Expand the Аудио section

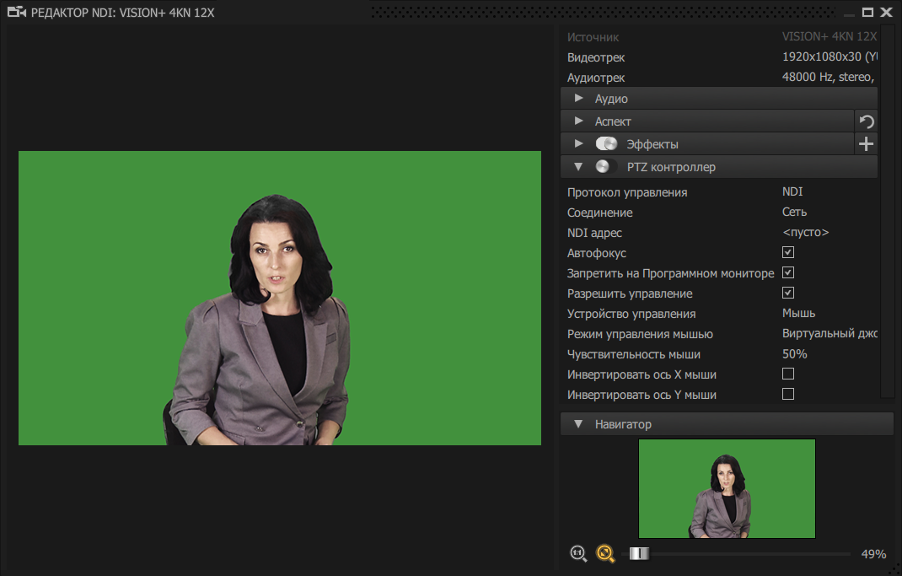(579, 99)
